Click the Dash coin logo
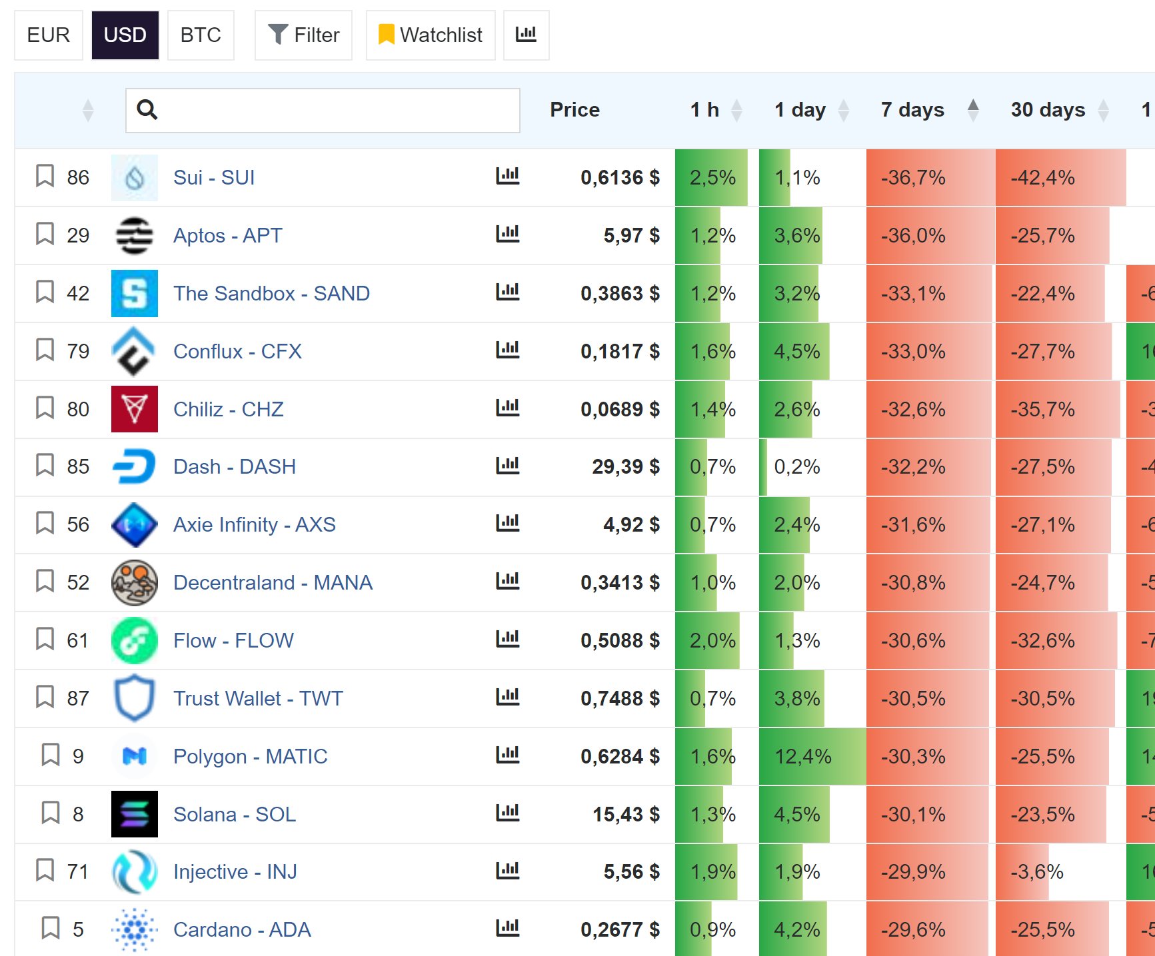 point(135,466)
